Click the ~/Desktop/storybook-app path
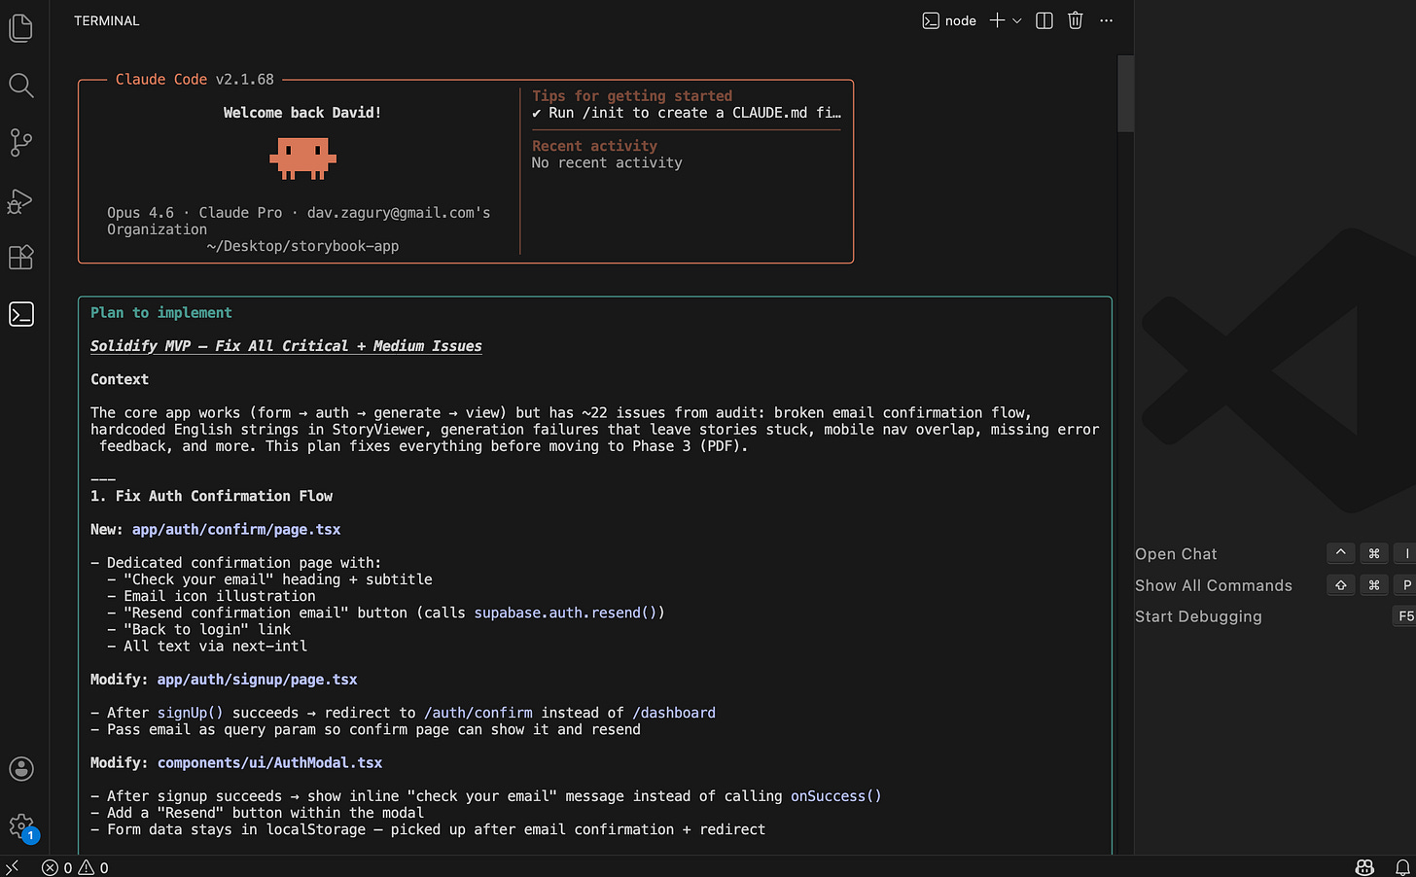This screenshot has height=877, width=1416. pos(302,246)
